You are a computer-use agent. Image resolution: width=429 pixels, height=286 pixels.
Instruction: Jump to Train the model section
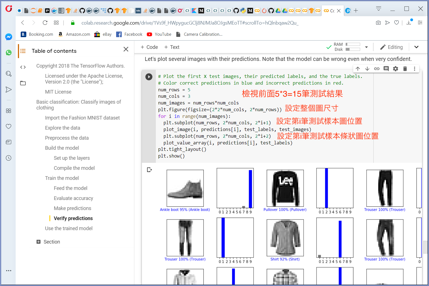(x=62, y=178)
